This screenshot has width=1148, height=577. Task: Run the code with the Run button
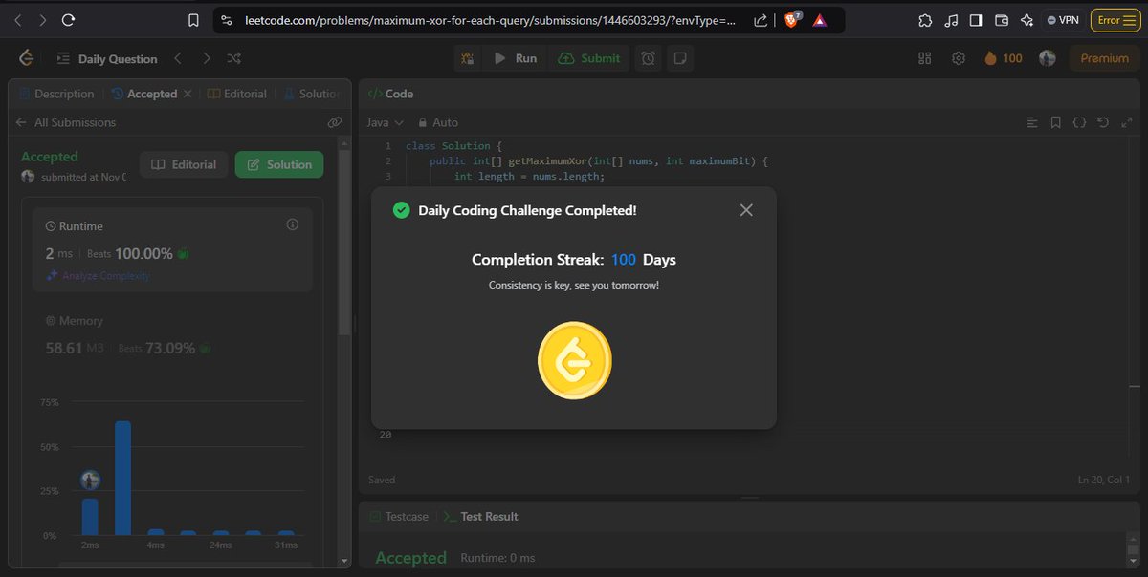(515, 58)
